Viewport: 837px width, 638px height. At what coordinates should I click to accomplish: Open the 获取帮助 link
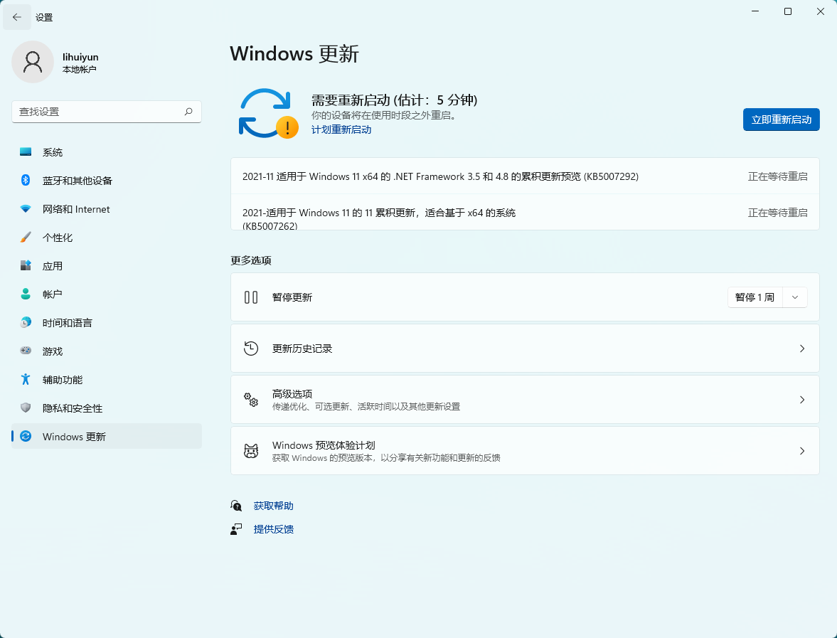click(x=273, y=506)
